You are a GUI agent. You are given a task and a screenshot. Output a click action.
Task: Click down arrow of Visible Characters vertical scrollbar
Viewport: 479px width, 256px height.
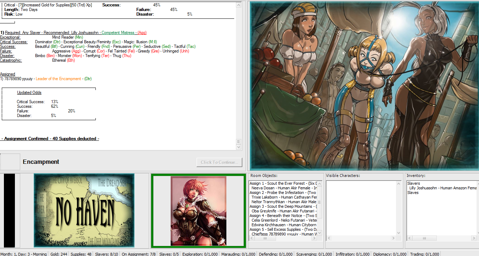point(398,233)
